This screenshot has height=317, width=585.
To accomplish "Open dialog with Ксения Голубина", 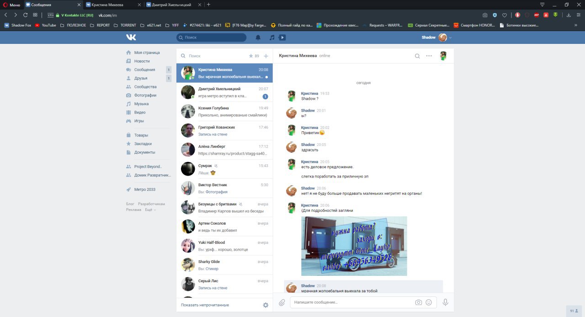I will pos(224,111).
